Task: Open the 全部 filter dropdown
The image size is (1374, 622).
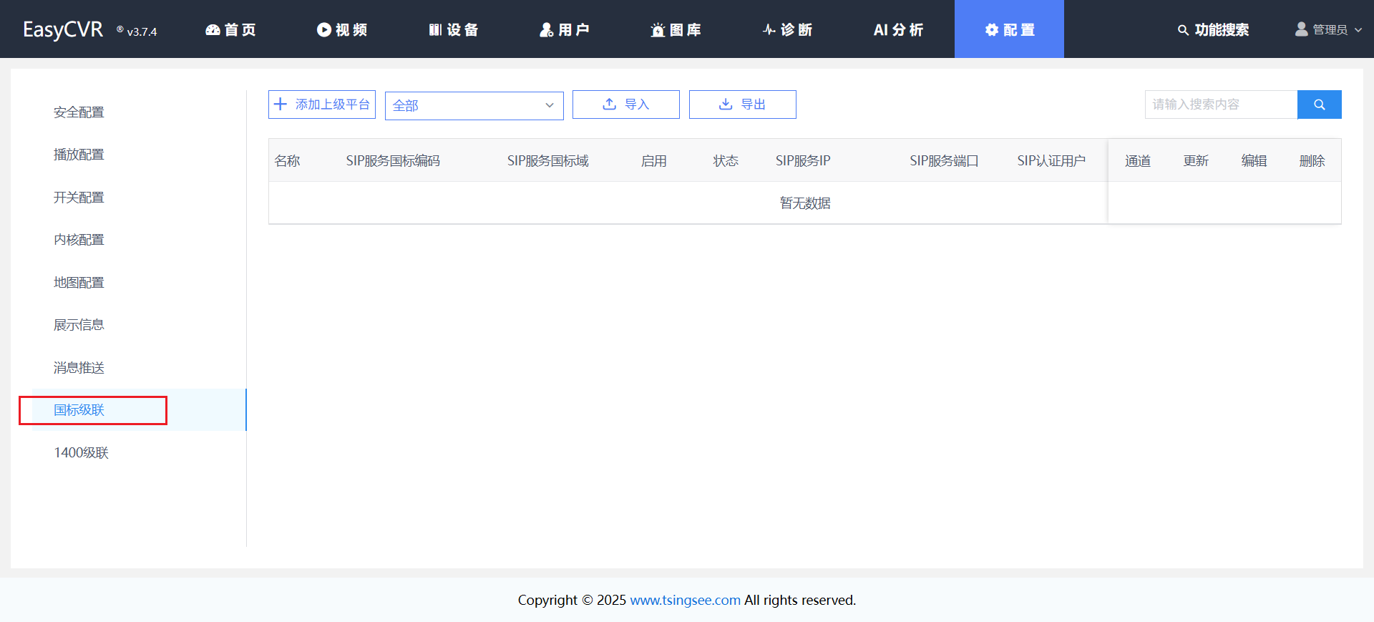Action: click(x=474, y=105)
